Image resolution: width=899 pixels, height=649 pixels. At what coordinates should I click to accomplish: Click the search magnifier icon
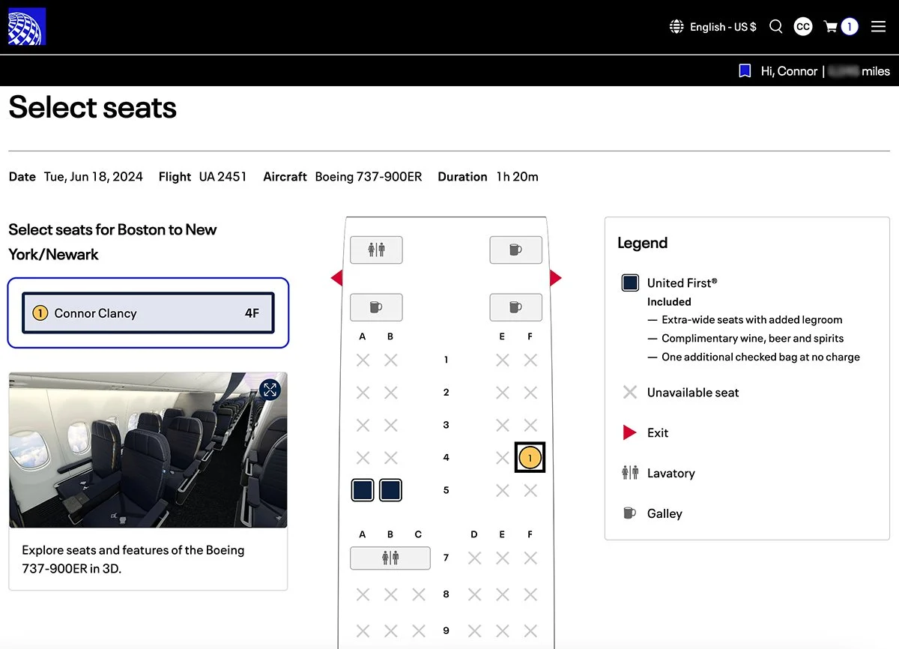(776, 27)
